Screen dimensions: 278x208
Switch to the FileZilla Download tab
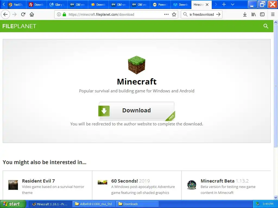click(x=37, y=5)
